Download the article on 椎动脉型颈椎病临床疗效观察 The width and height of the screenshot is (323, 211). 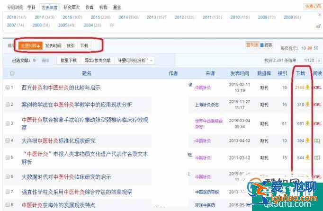[x=307, y=123]
